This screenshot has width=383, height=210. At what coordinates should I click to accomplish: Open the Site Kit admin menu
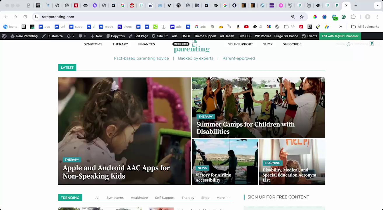point(159,36)
